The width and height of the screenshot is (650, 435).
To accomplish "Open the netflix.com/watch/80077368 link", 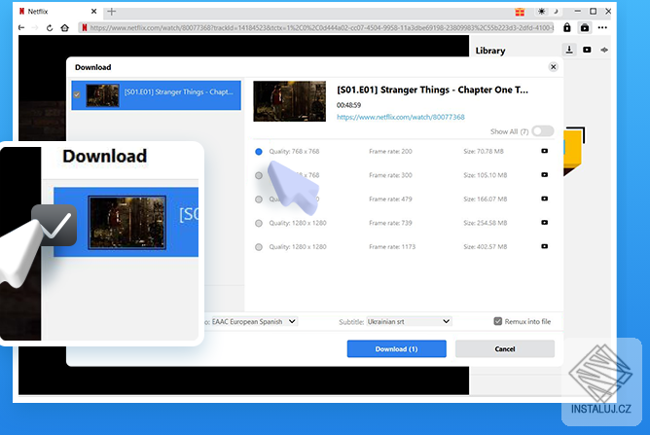I will point(401,117).
